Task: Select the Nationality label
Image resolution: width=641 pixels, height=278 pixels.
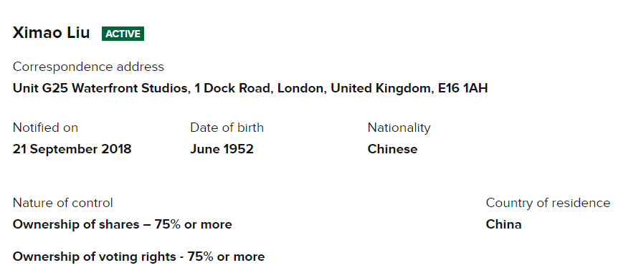Action: tap(399, 128)
